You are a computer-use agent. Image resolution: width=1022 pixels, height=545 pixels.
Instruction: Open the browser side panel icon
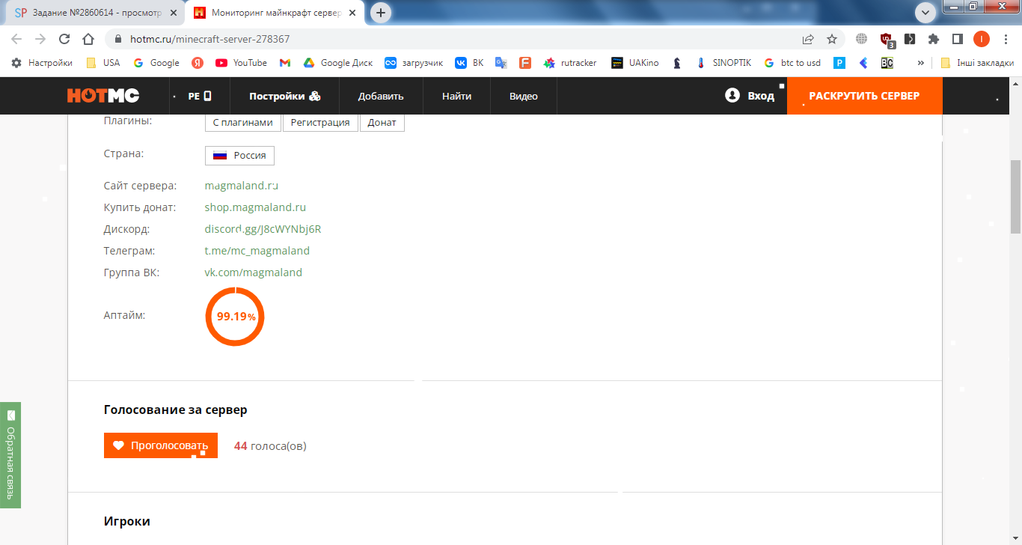(x=957, y=39)
